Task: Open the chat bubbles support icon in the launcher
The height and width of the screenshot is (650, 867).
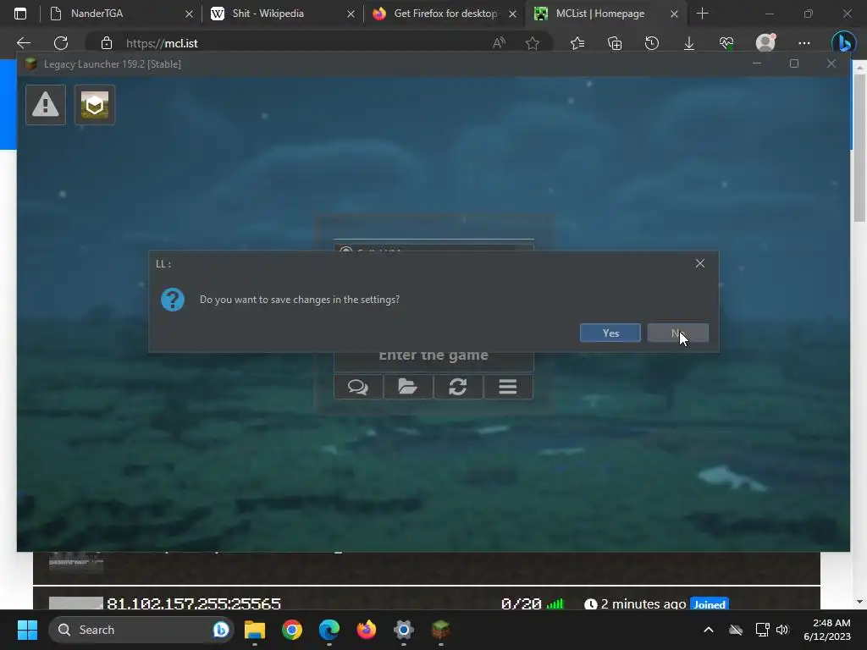Action: [x=358, y=386]
